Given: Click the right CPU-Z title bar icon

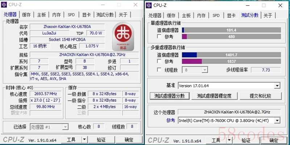Looking at the screenshot, I should (149, 5).
